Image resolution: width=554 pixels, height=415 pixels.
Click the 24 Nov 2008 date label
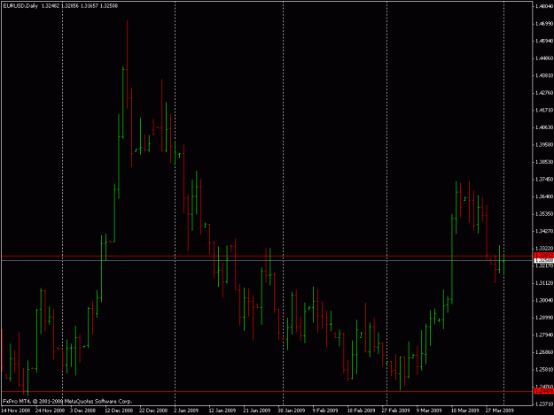click(51, 411)
